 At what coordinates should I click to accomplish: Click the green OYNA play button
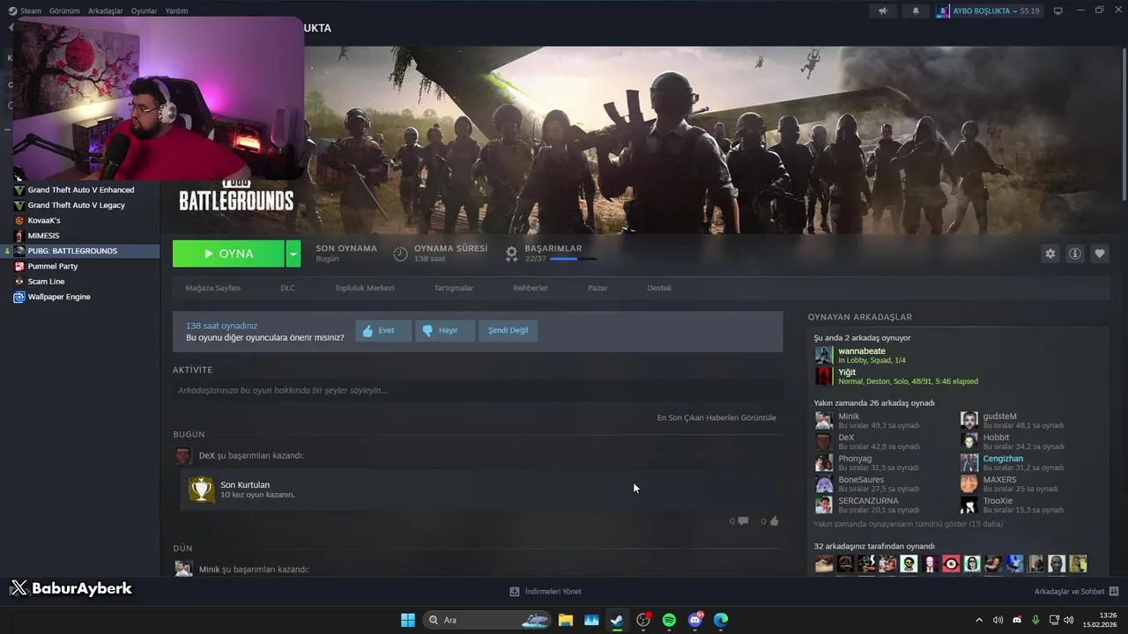click(228, 254)
